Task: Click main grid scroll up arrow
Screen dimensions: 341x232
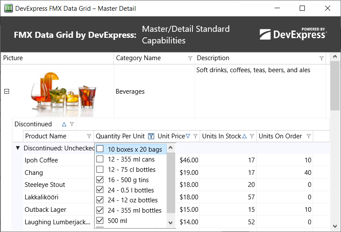Action: (x=335, y=57)
